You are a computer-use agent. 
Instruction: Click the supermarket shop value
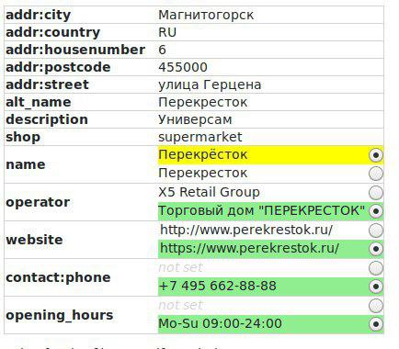[200, 137]
